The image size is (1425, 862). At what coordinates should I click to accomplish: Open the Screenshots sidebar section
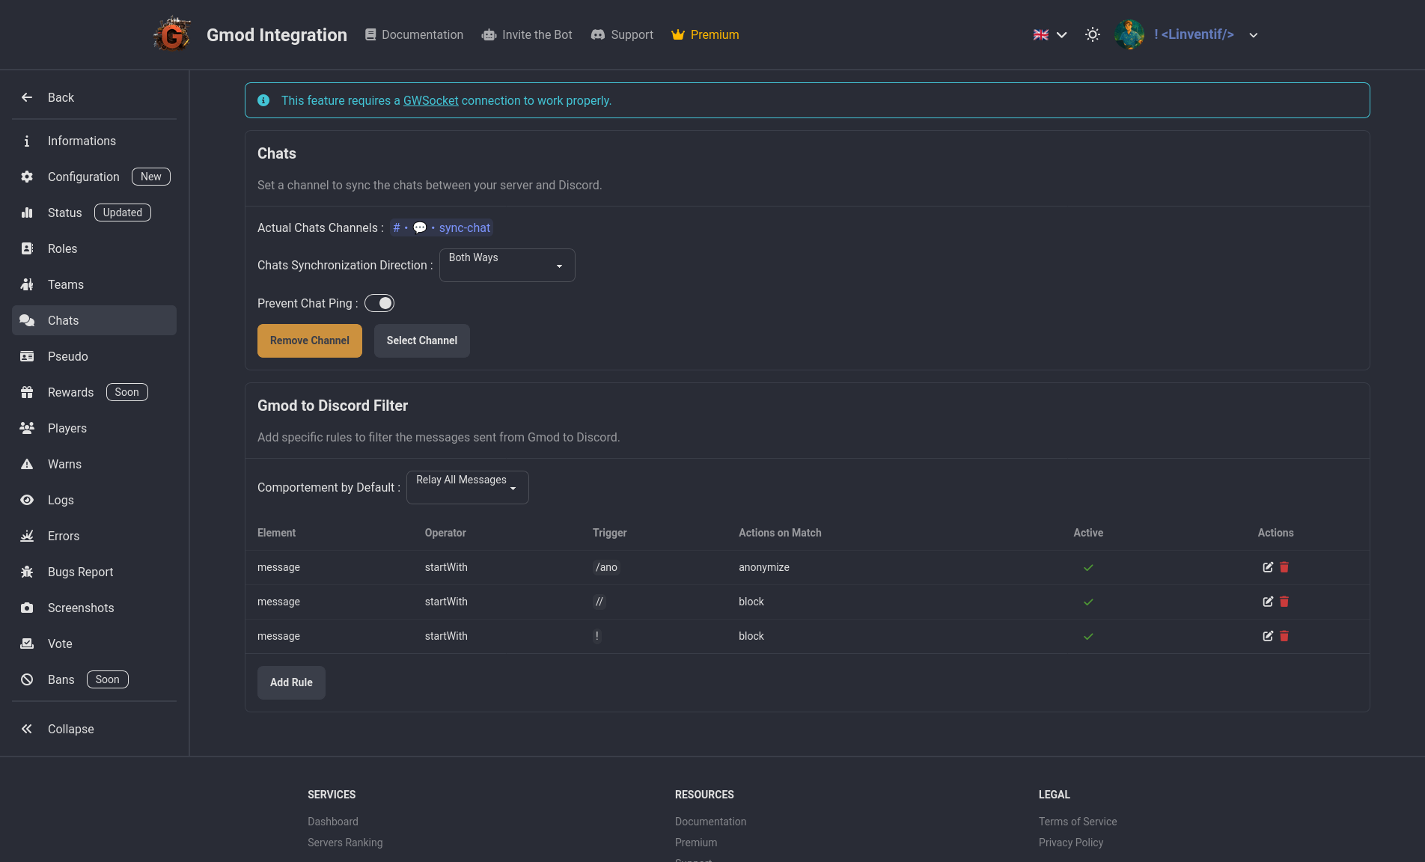81,608
